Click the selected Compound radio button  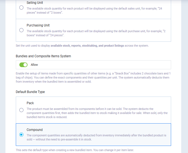21,134
